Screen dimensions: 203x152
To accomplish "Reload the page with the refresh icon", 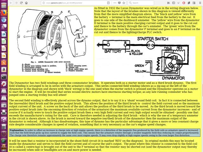I will point(21,3).
